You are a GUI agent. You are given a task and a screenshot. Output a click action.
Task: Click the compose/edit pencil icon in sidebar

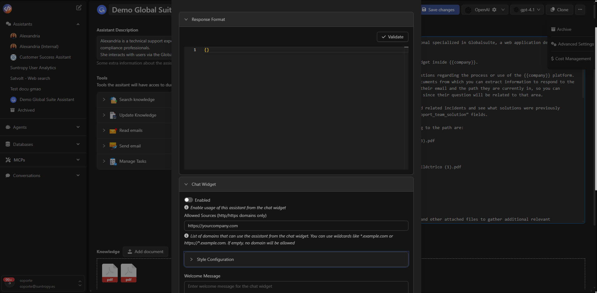(79, 7)
